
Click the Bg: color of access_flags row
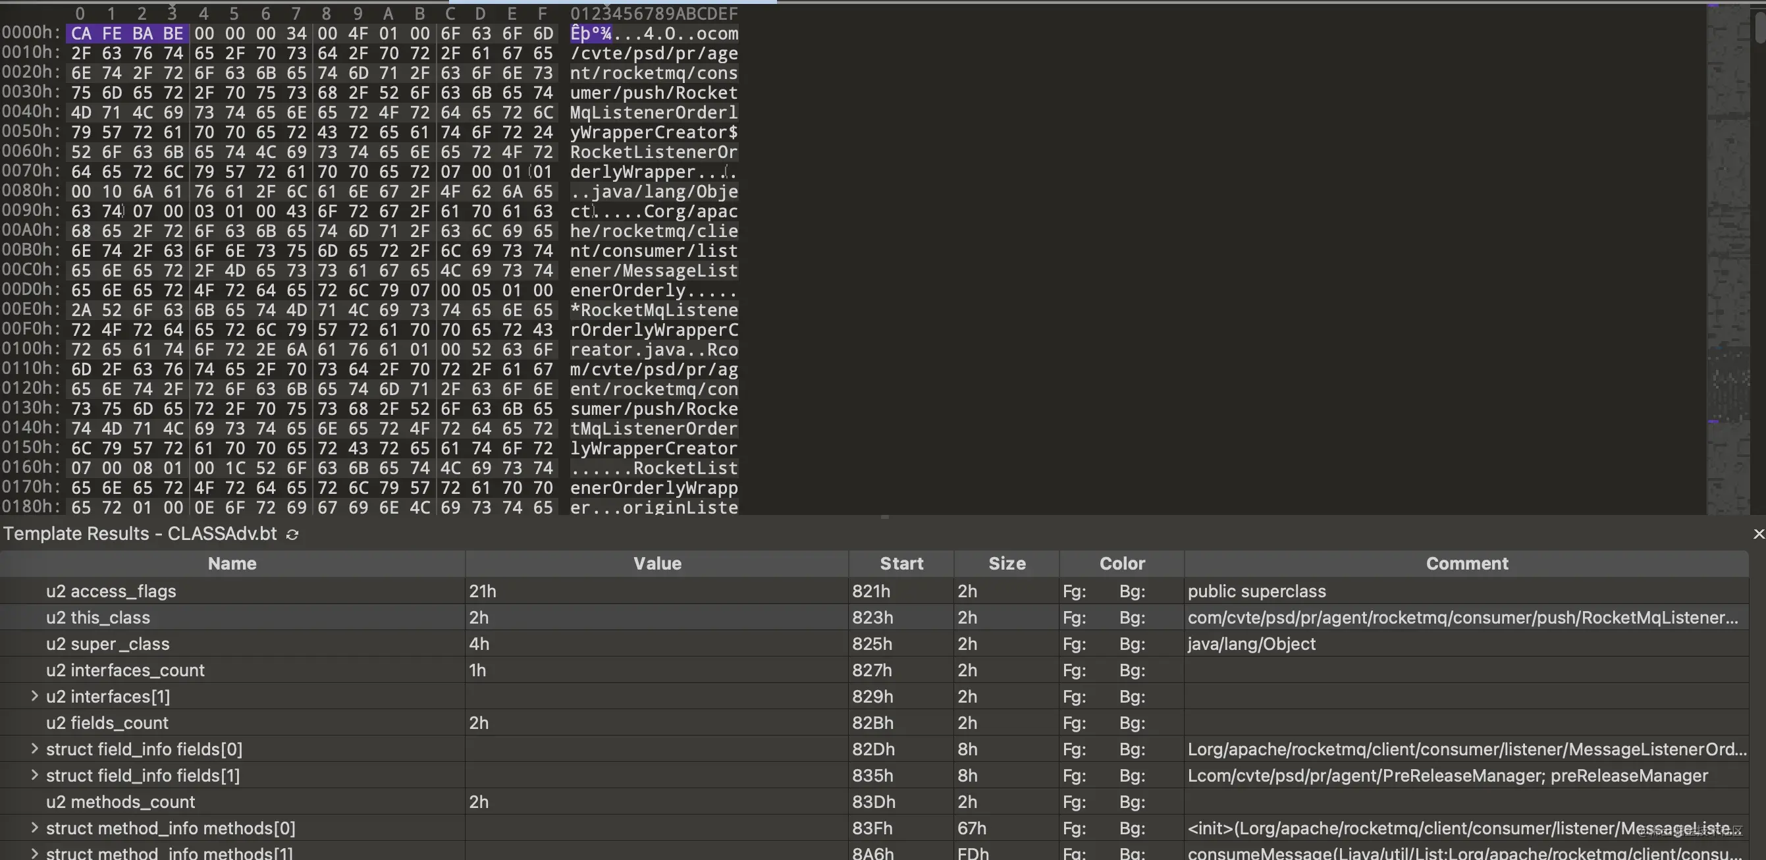coord(1132,591)
